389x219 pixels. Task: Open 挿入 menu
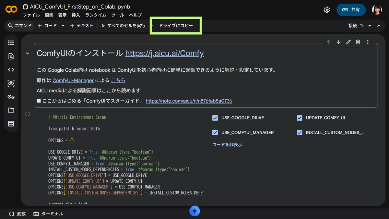click(x=76, y=15)
